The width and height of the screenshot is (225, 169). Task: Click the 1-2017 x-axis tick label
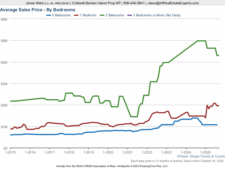pyautogui.click(x=49, y=152)
